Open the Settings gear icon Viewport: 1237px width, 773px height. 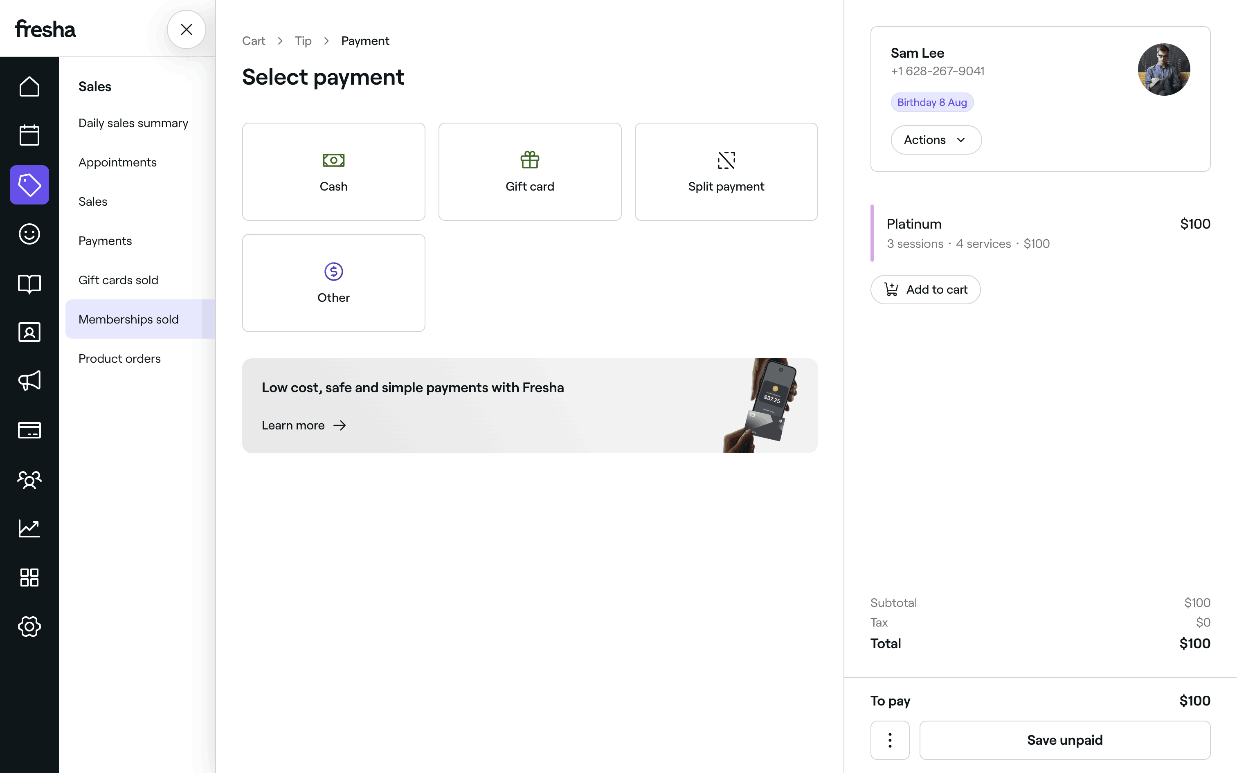click(29, 626)
